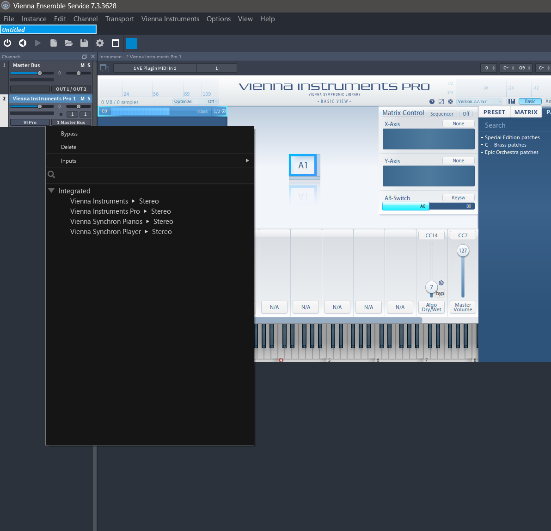Click the Algo Dry/Wet fader knob at 7

coord(431,287)
